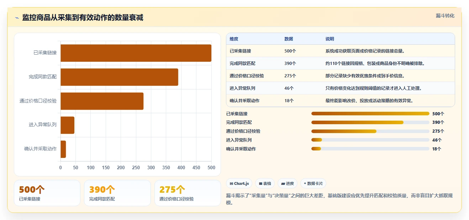This screenshot has height=220, width=469.
Task: Click the 已采集链接 progress bar at 500个
Action: (x=370, y=114)
